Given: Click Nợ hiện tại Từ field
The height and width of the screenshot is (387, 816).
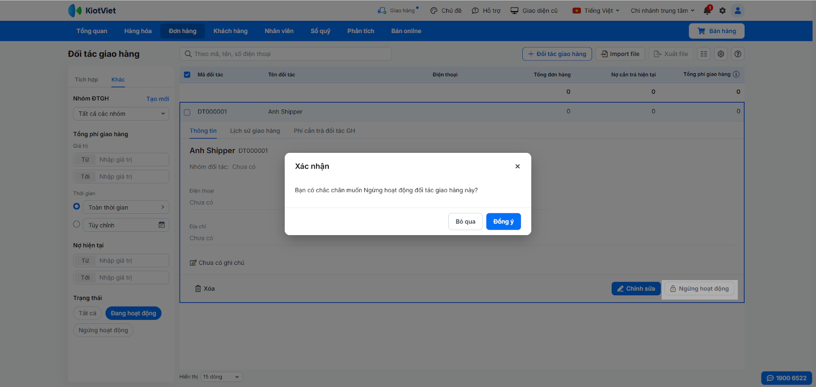Looking at the screenshot, I should [121, 261].
